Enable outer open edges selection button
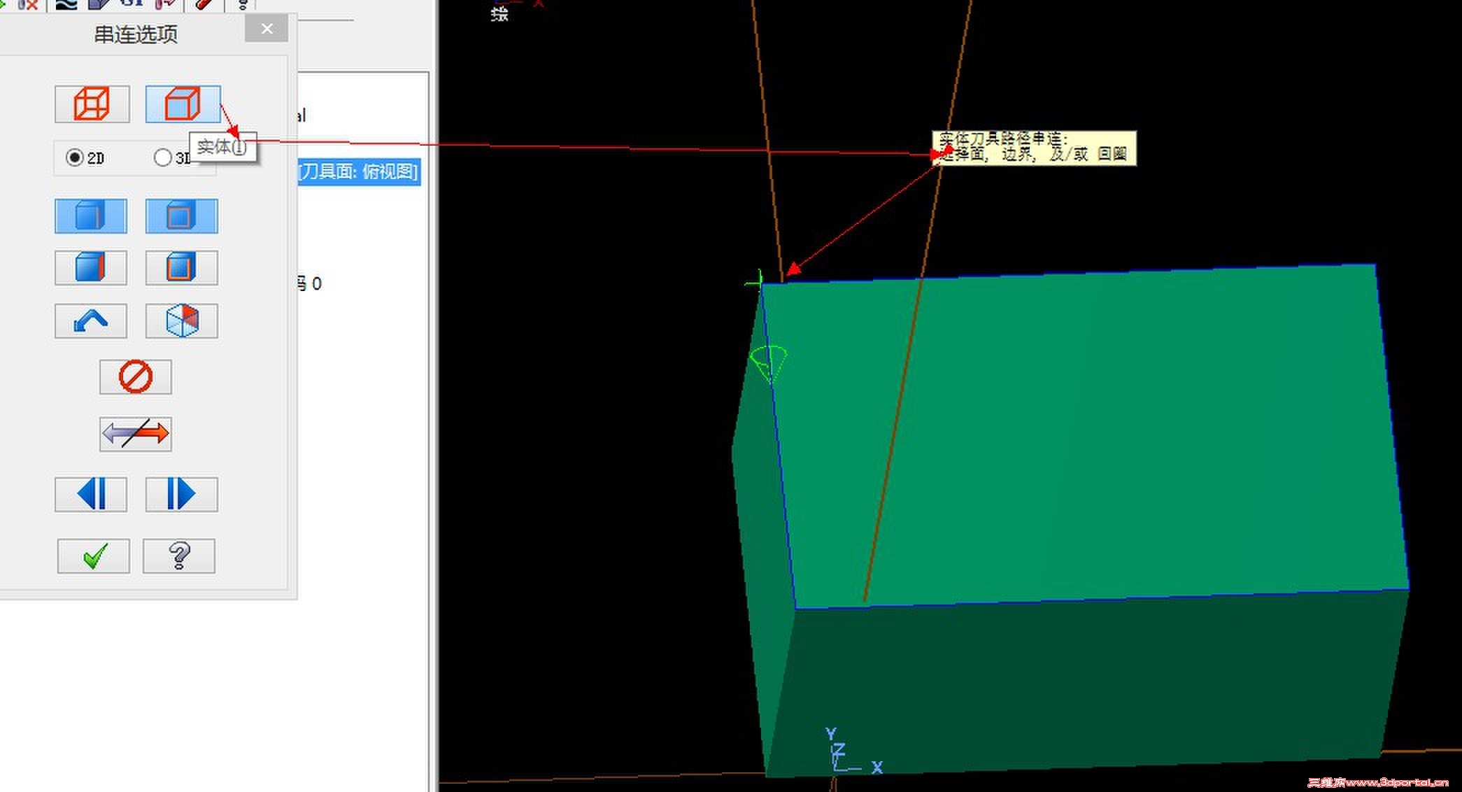 coord(181,267)
